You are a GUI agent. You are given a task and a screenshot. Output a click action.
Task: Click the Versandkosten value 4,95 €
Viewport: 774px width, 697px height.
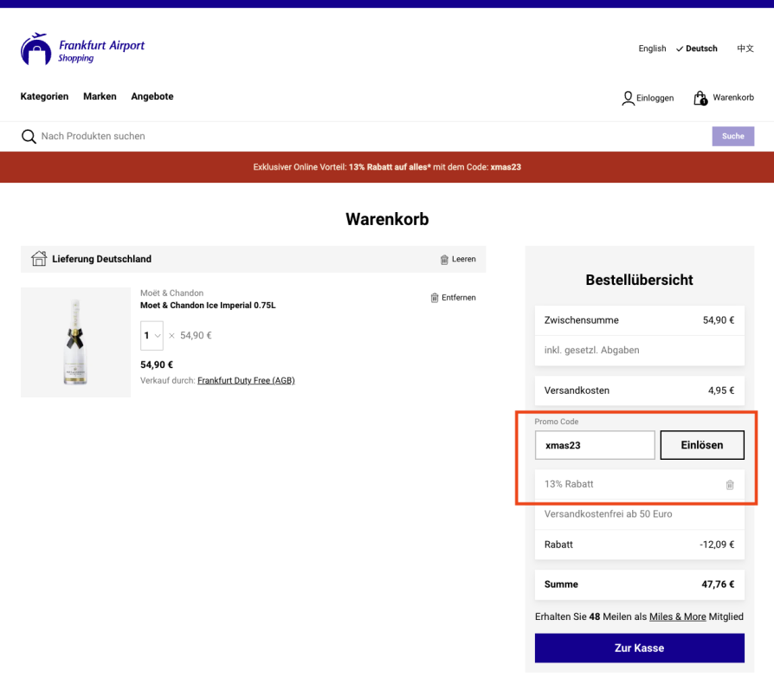(x=721, y=390)
